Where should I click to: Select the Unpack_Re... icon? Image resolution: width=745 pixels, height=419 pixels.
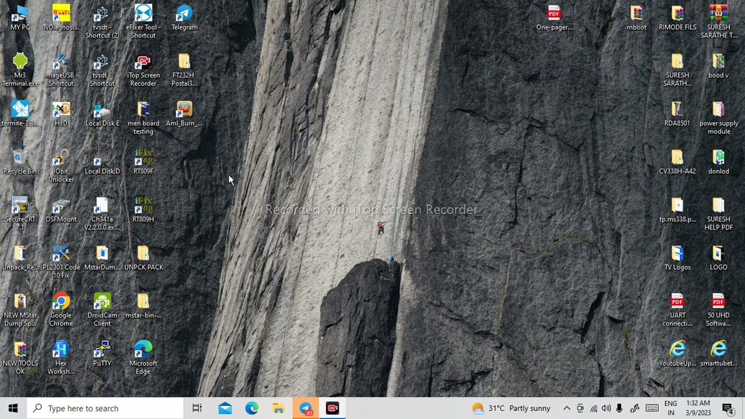(x=20, y=258)
